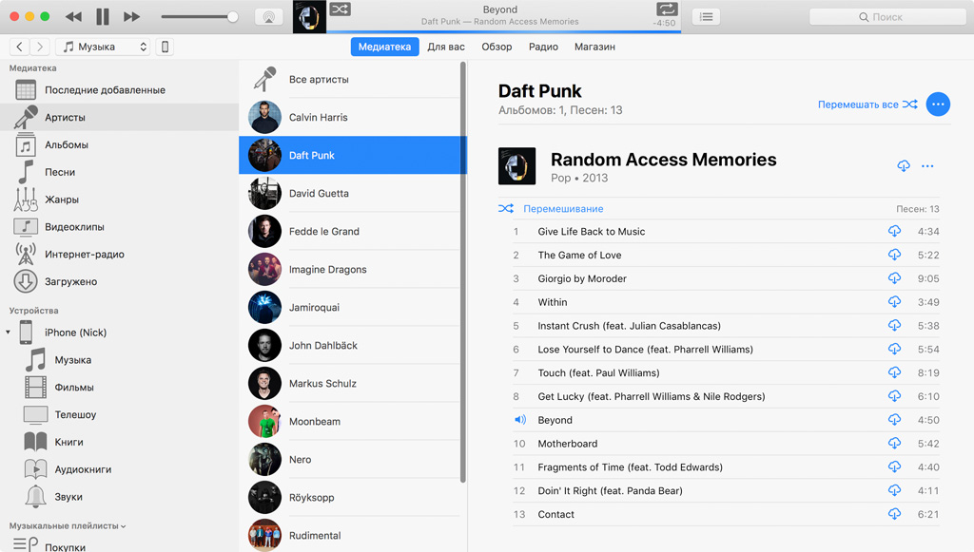Open Жанры in sidebar

tap(119, 200)
